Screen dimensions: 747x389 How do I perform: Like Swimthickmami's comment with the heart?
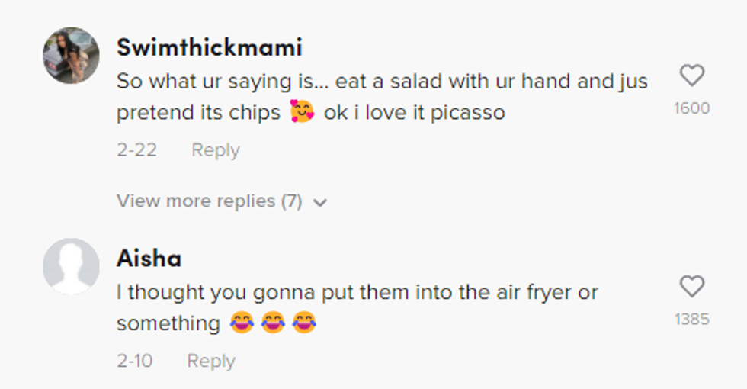coord(691,76)
